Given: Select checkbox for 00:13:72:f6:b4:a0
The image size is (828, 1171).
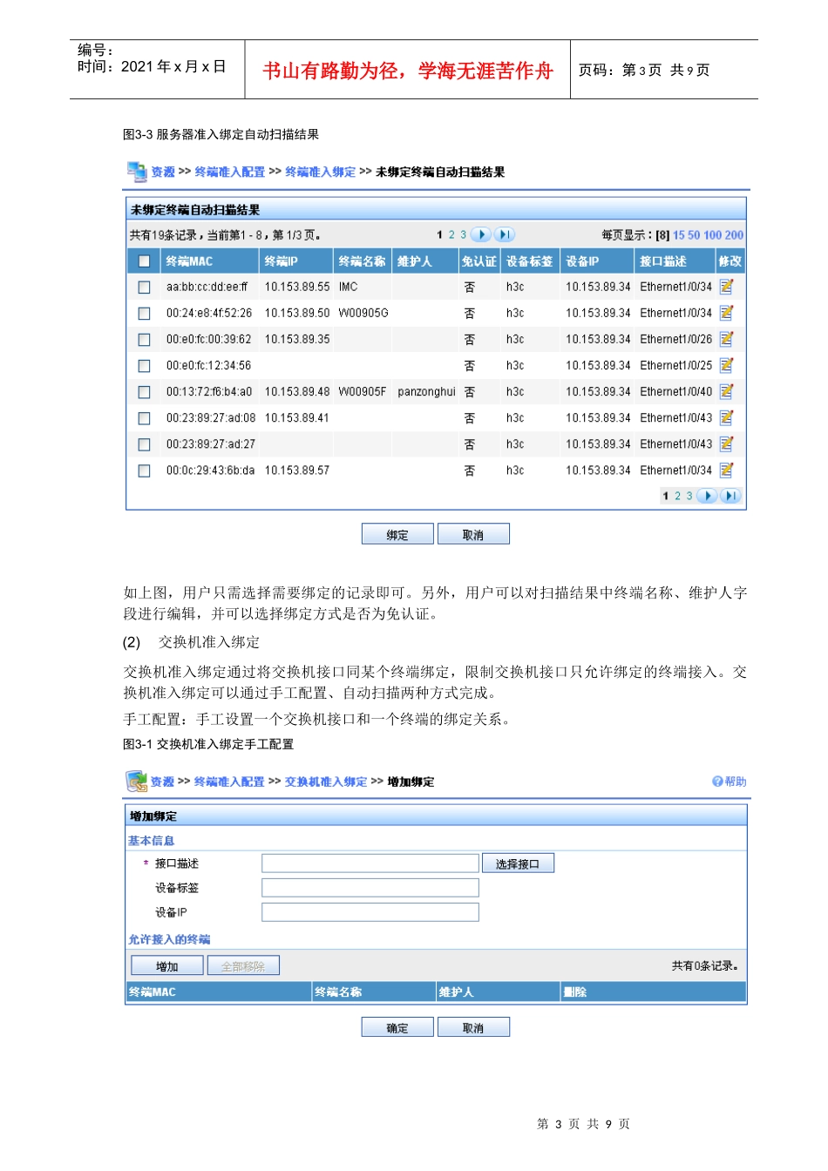Looking at the screenshot, I should point(144,392).
